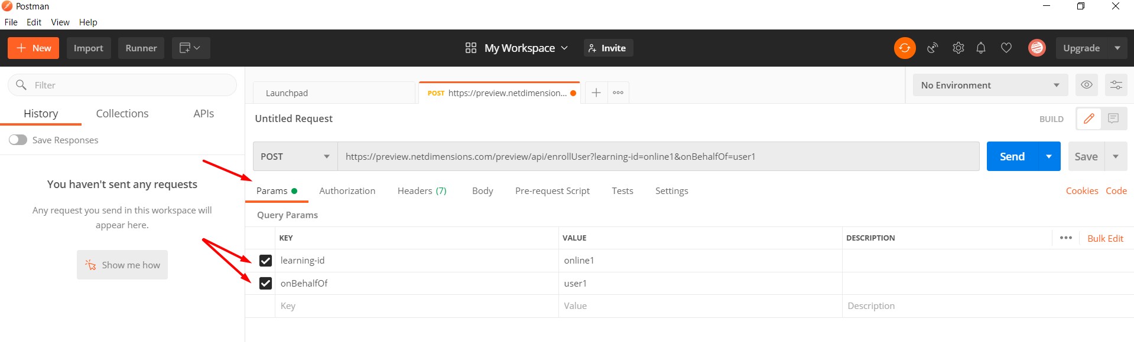The image size is (1134, 342).
Task: Click the empty Description field
Action: pos(988,306)
